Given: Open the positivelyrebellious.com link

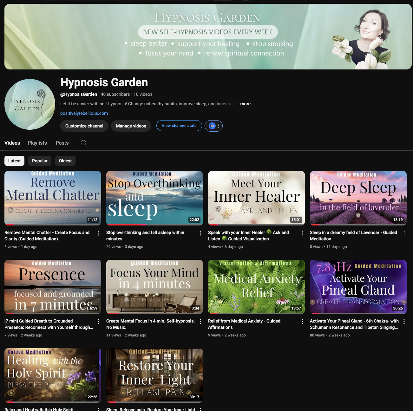Looking at the screenshot, I should 84,113.
